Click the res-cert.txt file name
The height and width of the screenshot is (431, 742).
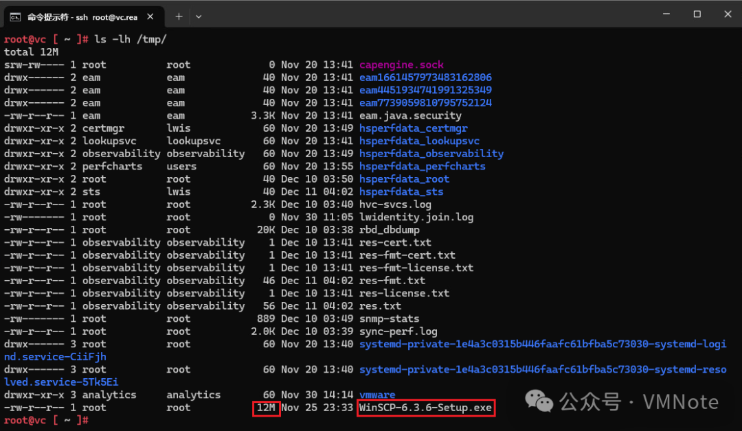click(x=395, y=243)
